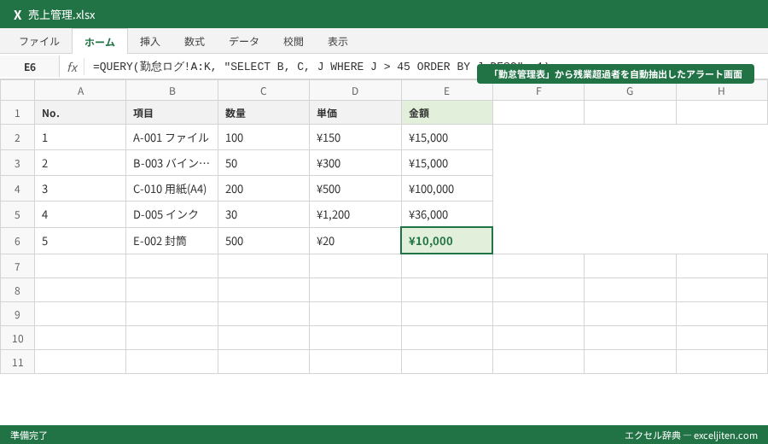Click unit price cell ¥20
768x444 pixels.
(x=355, y=241)
